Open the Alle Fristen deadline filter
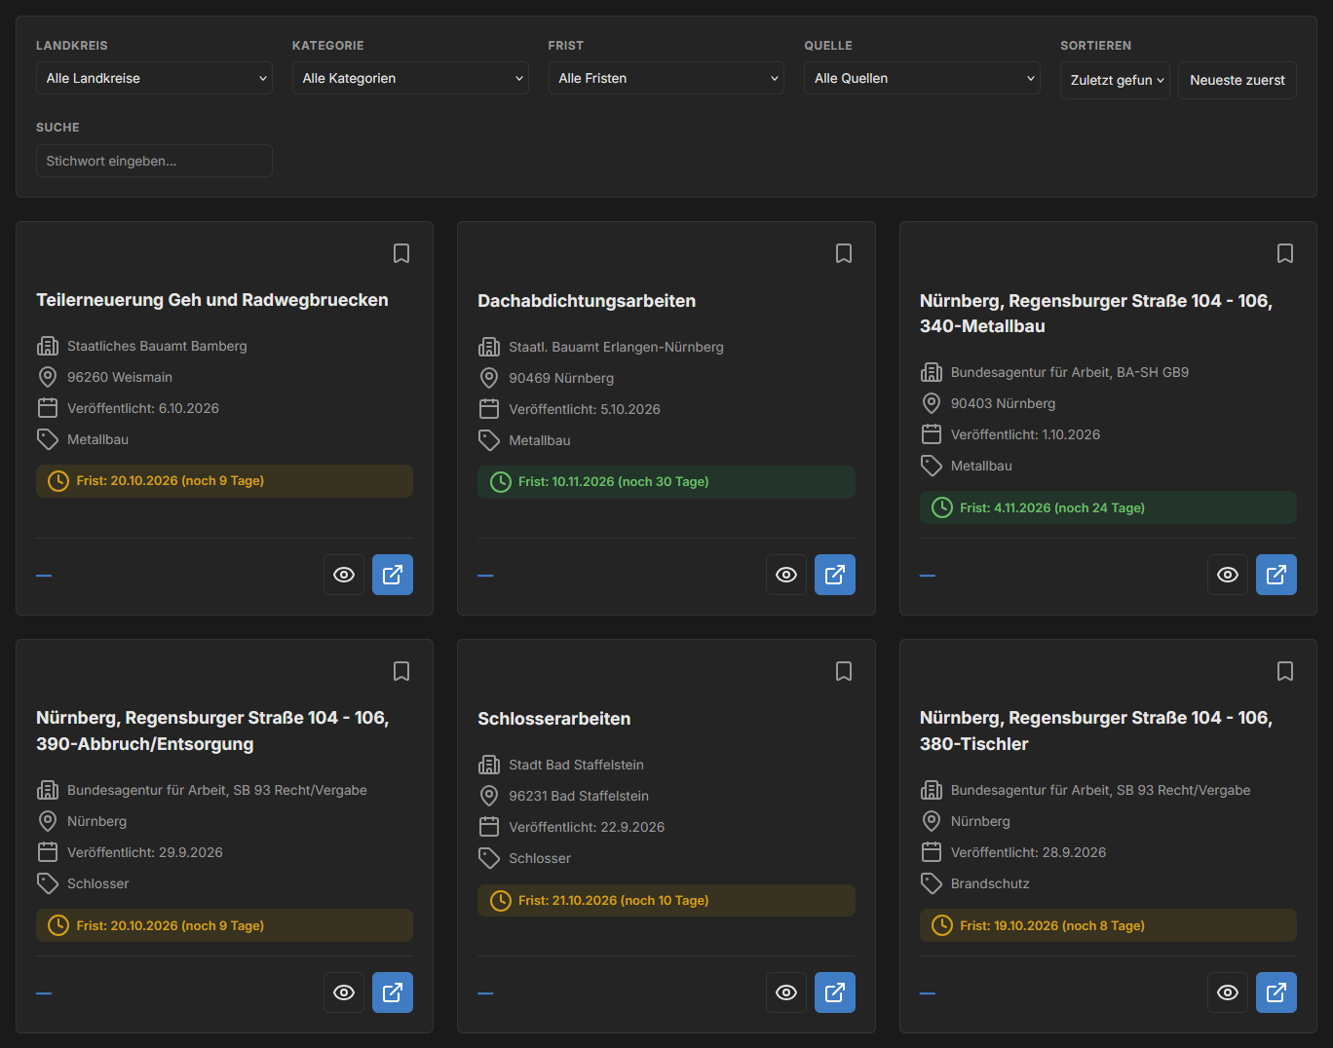This screenshot has height=1048, width=1333. [x=666, y=78]
